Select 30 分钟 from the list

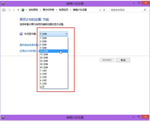(53, 64)
